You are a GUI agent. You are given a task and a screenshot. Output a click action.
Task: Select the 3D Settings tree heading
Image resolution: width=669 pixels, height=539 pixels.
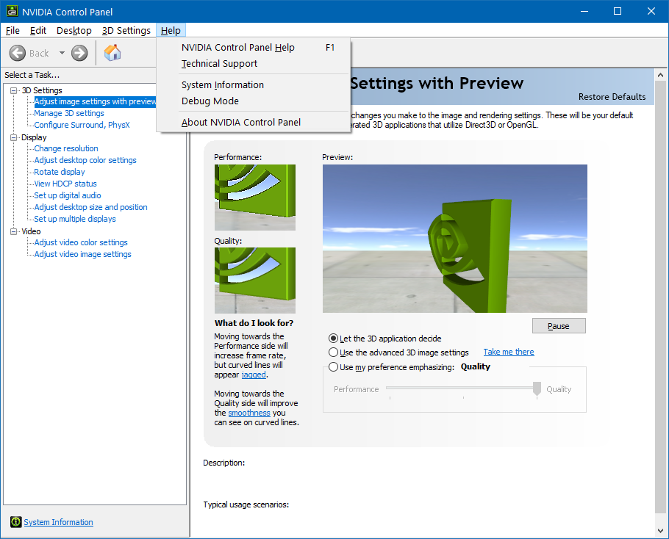point(42,90)
